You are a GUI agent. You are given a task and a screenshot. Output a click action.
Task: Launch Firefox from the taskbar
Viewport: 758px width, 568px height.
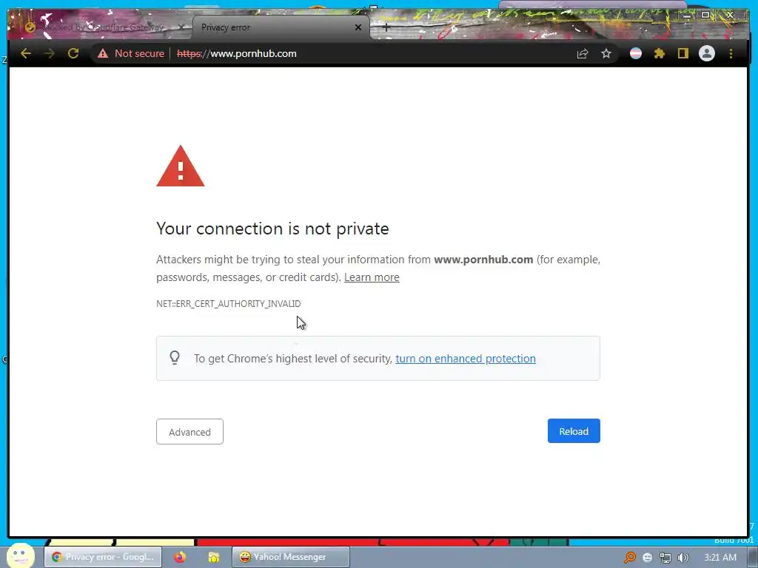click(x=180, y=557)
